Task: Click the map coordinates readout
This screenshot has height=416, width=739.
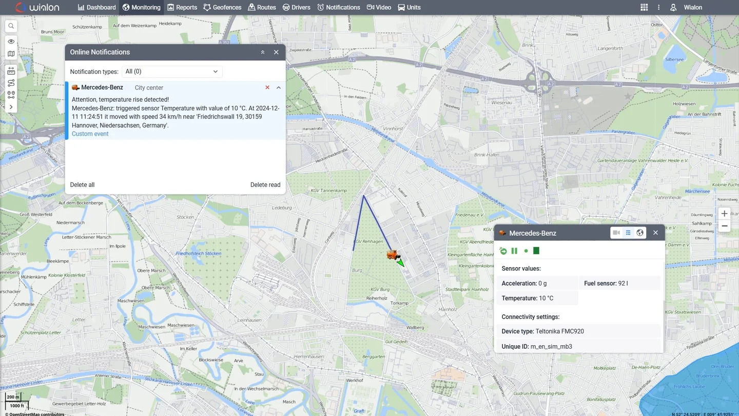Action: (703, 413)
